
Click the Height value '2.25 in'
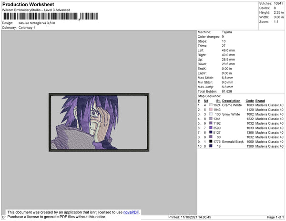point(279,12)
